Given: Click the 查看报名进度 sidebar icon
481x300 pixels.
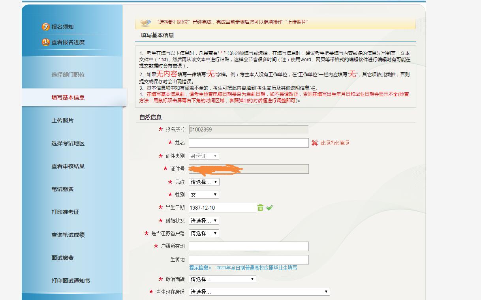Looking at the screenshot, I should pos(46,42).
